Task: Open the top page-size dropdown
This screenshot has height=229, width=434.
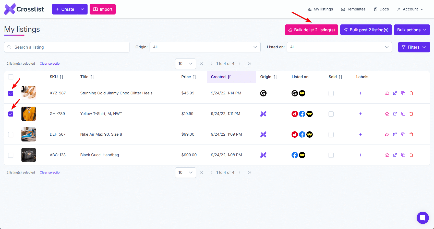Action: pyautogui.click(x=186, y=64)
